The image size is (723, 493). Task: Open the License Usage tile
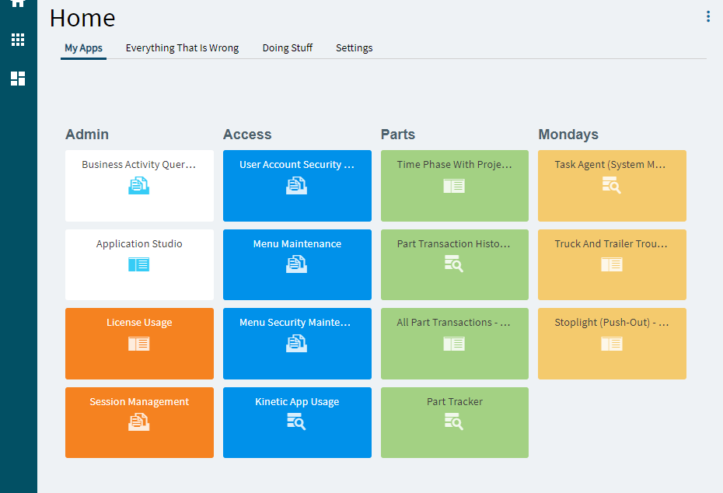point(139,344)
